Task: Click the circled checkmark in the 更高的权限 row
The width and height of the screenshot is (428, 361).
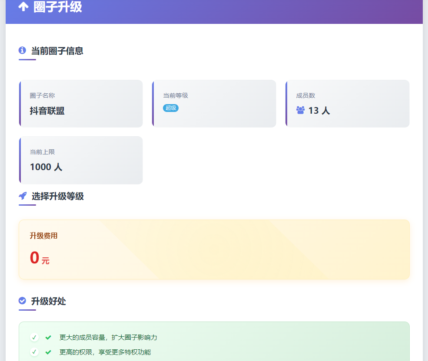Action: [x=34, y=352]
